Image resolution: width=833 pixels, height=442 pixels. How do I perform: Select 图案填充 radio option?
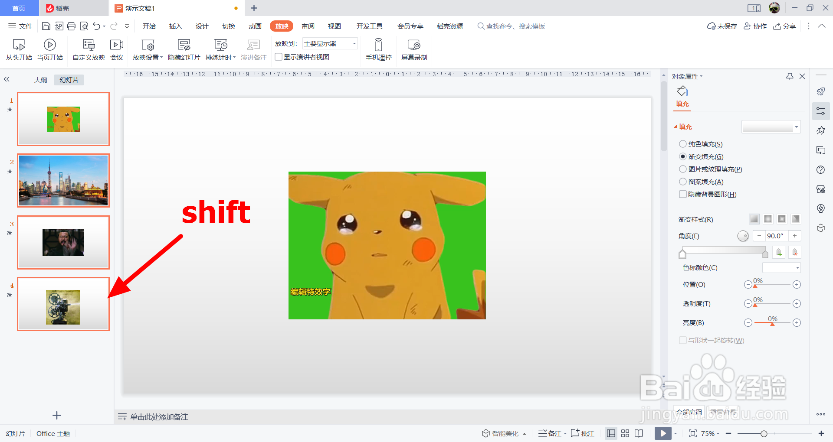pyautogui.click(x=683, y=182)
